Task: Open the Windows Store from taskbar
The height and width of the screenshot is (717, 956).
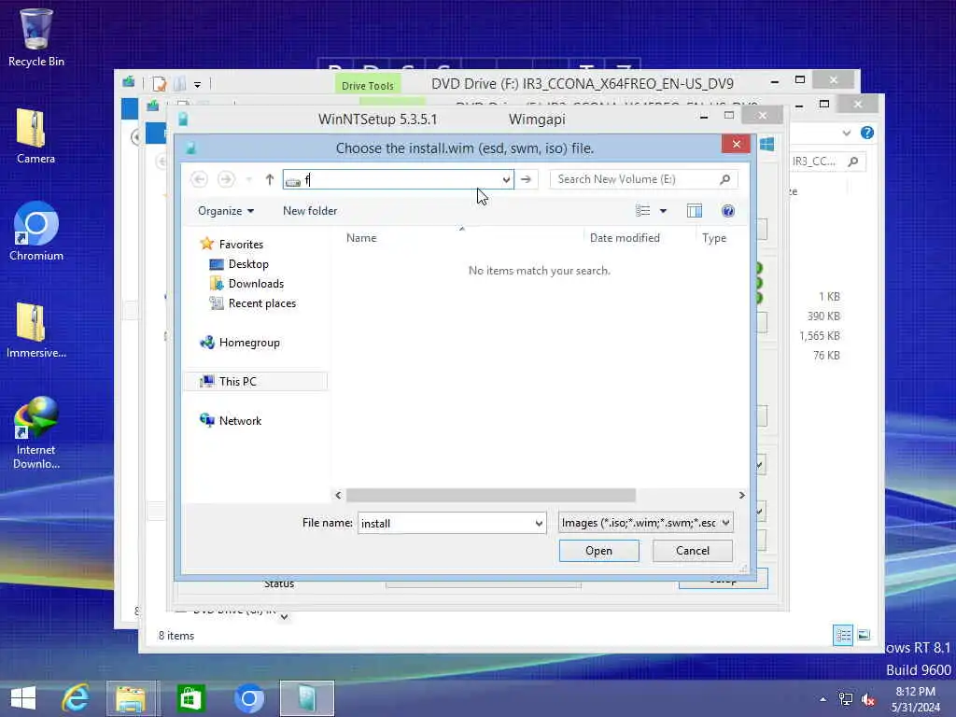Action: pyautogui.click(x=190, y=698)
